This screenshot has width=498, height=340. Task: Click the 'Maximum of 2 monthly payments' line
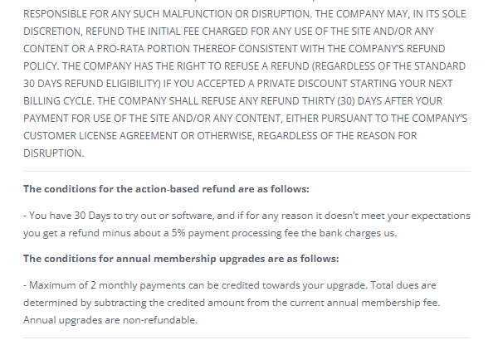click(230, 285)
